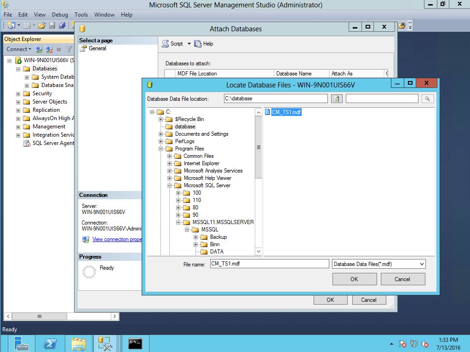
Task: Click the volume tray icon
Action: (x=425, y=344)
